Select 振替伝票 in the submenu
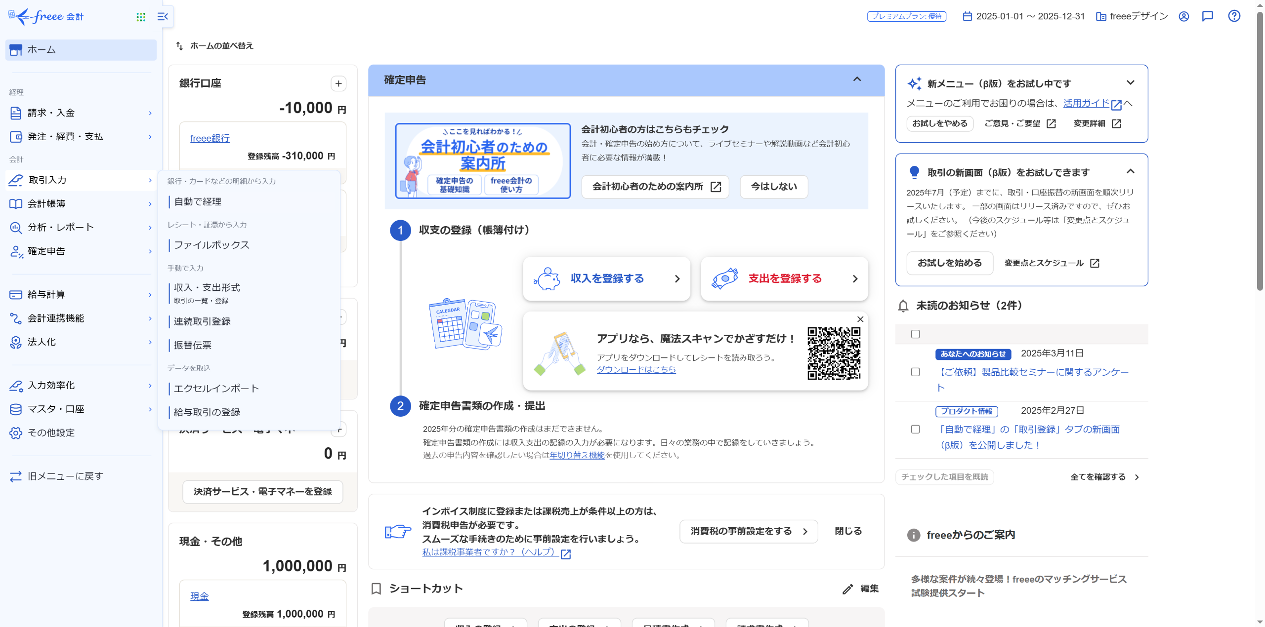Viewport: 1265px width, 627px height. pyautogui.click(x=193, y=345)
